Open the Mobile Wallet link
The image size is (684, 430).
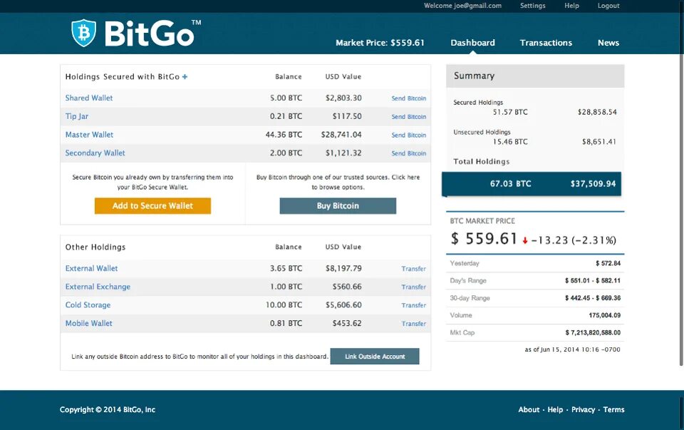(89, 323)
